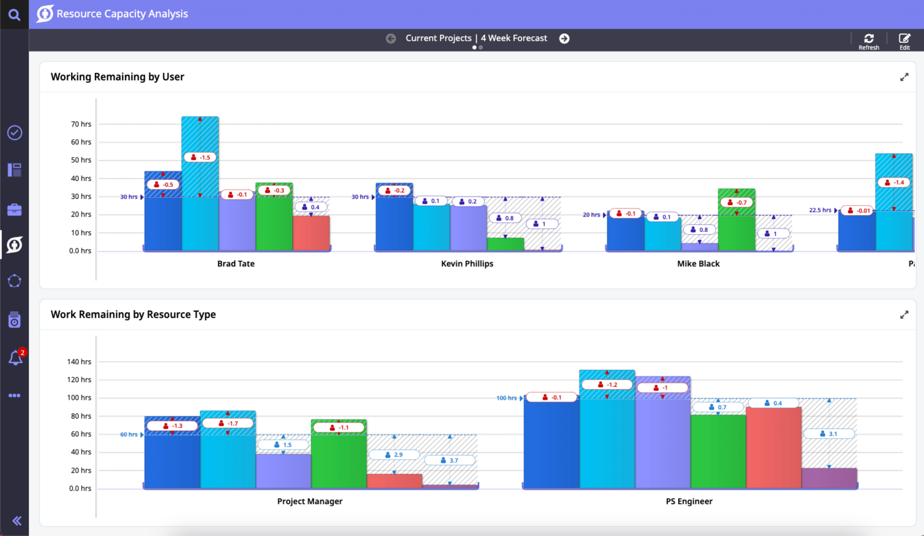Image resolution: width=924 pixels, height=536 pixels.
Task: Open the board layout icon in sidebar
Action: point(15,170)
